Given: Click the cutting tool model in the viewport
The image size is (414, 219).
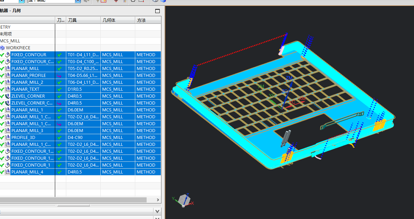Looking at the screenshot, I should [x=286, y=138].
